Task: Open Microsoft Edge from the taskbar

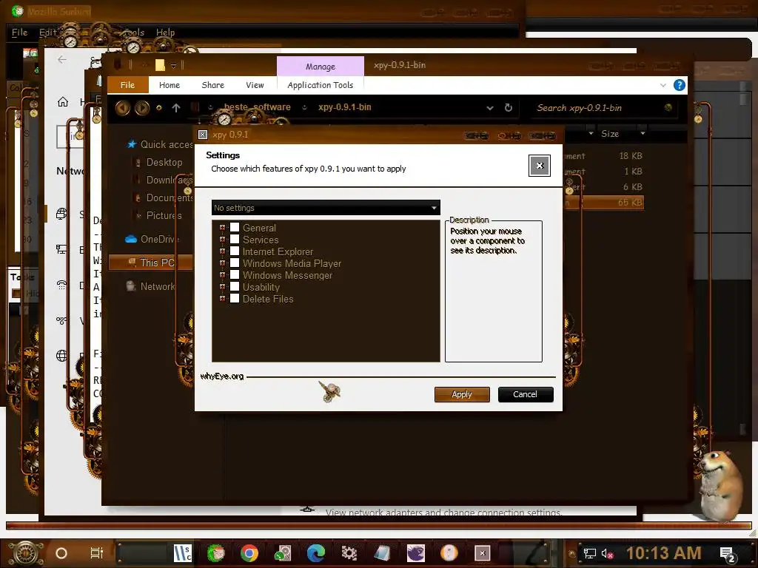Action: pyautogui.click(x=315, y=553)
